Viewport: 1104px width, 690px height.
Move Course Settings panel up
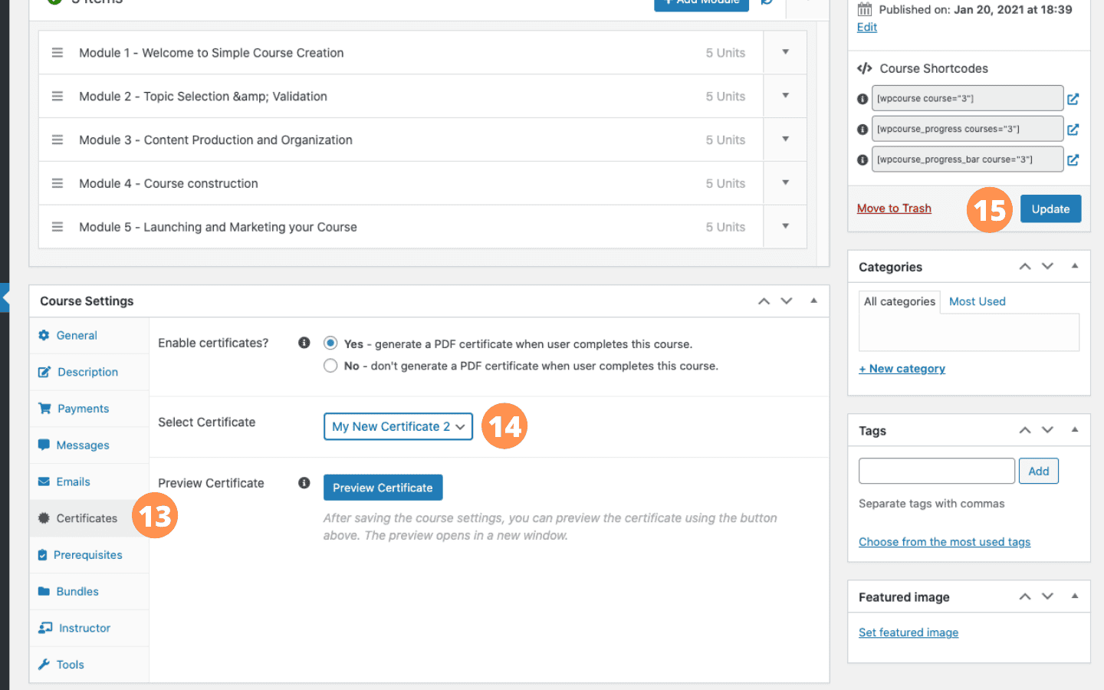(x=764, y=301)
